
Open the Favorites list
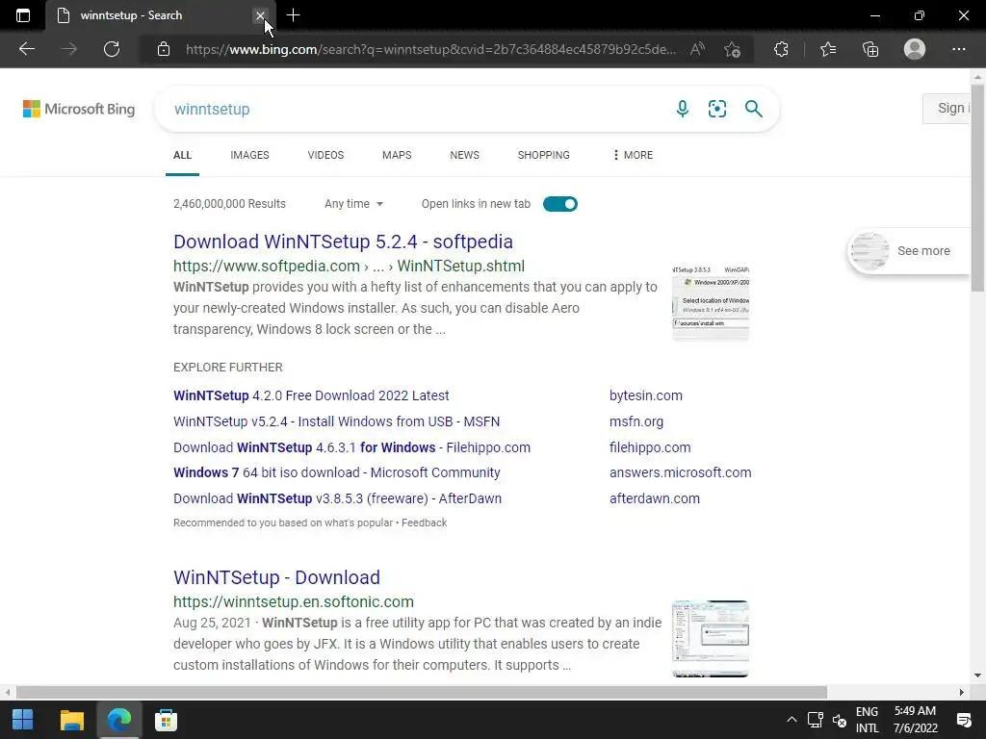828,49
